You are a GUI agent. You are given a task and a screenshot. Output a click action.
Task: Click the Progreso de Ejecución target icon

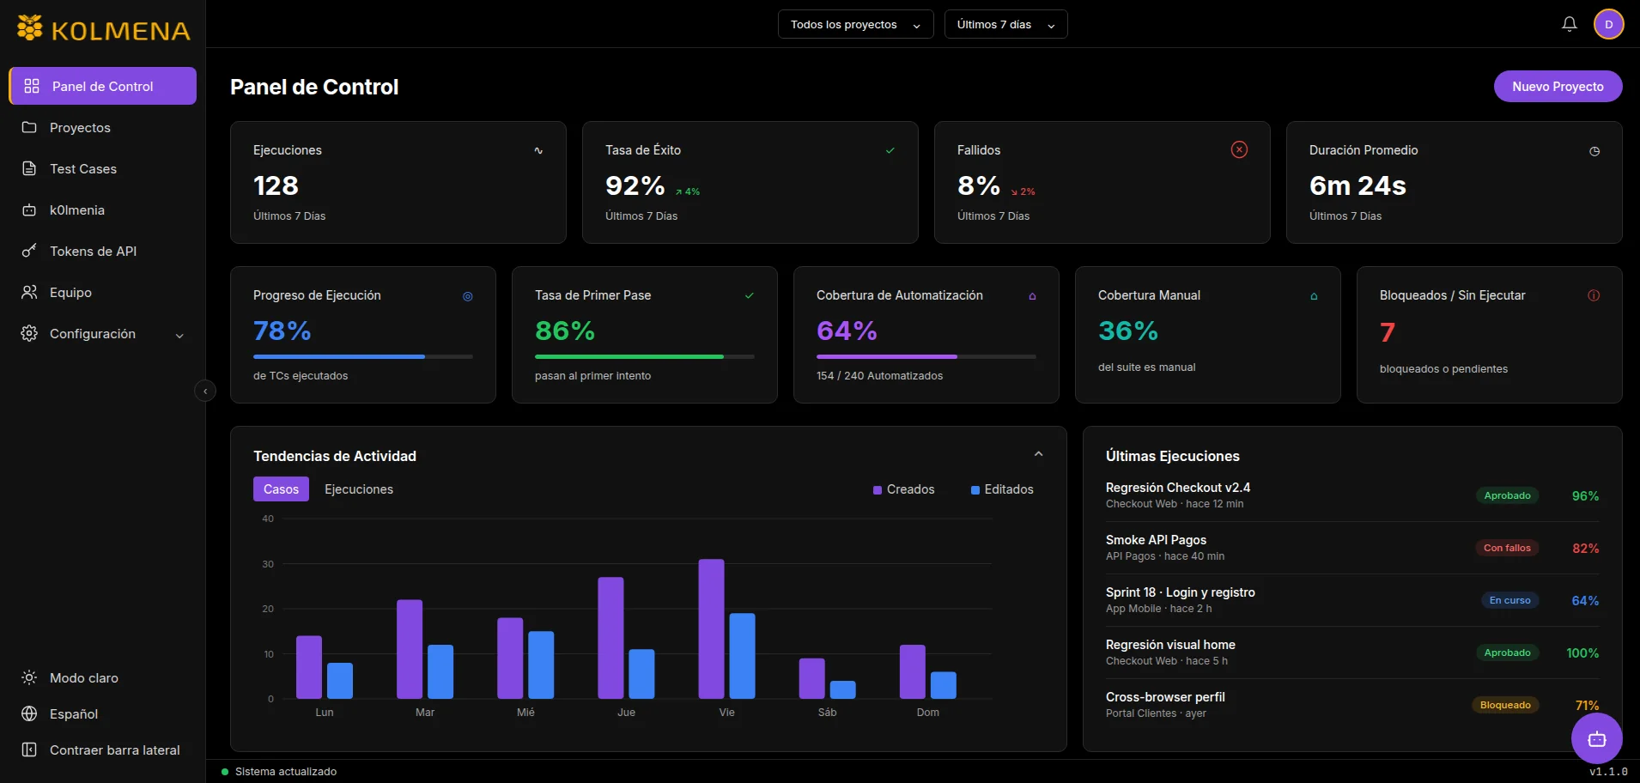(x=468, y=296)
